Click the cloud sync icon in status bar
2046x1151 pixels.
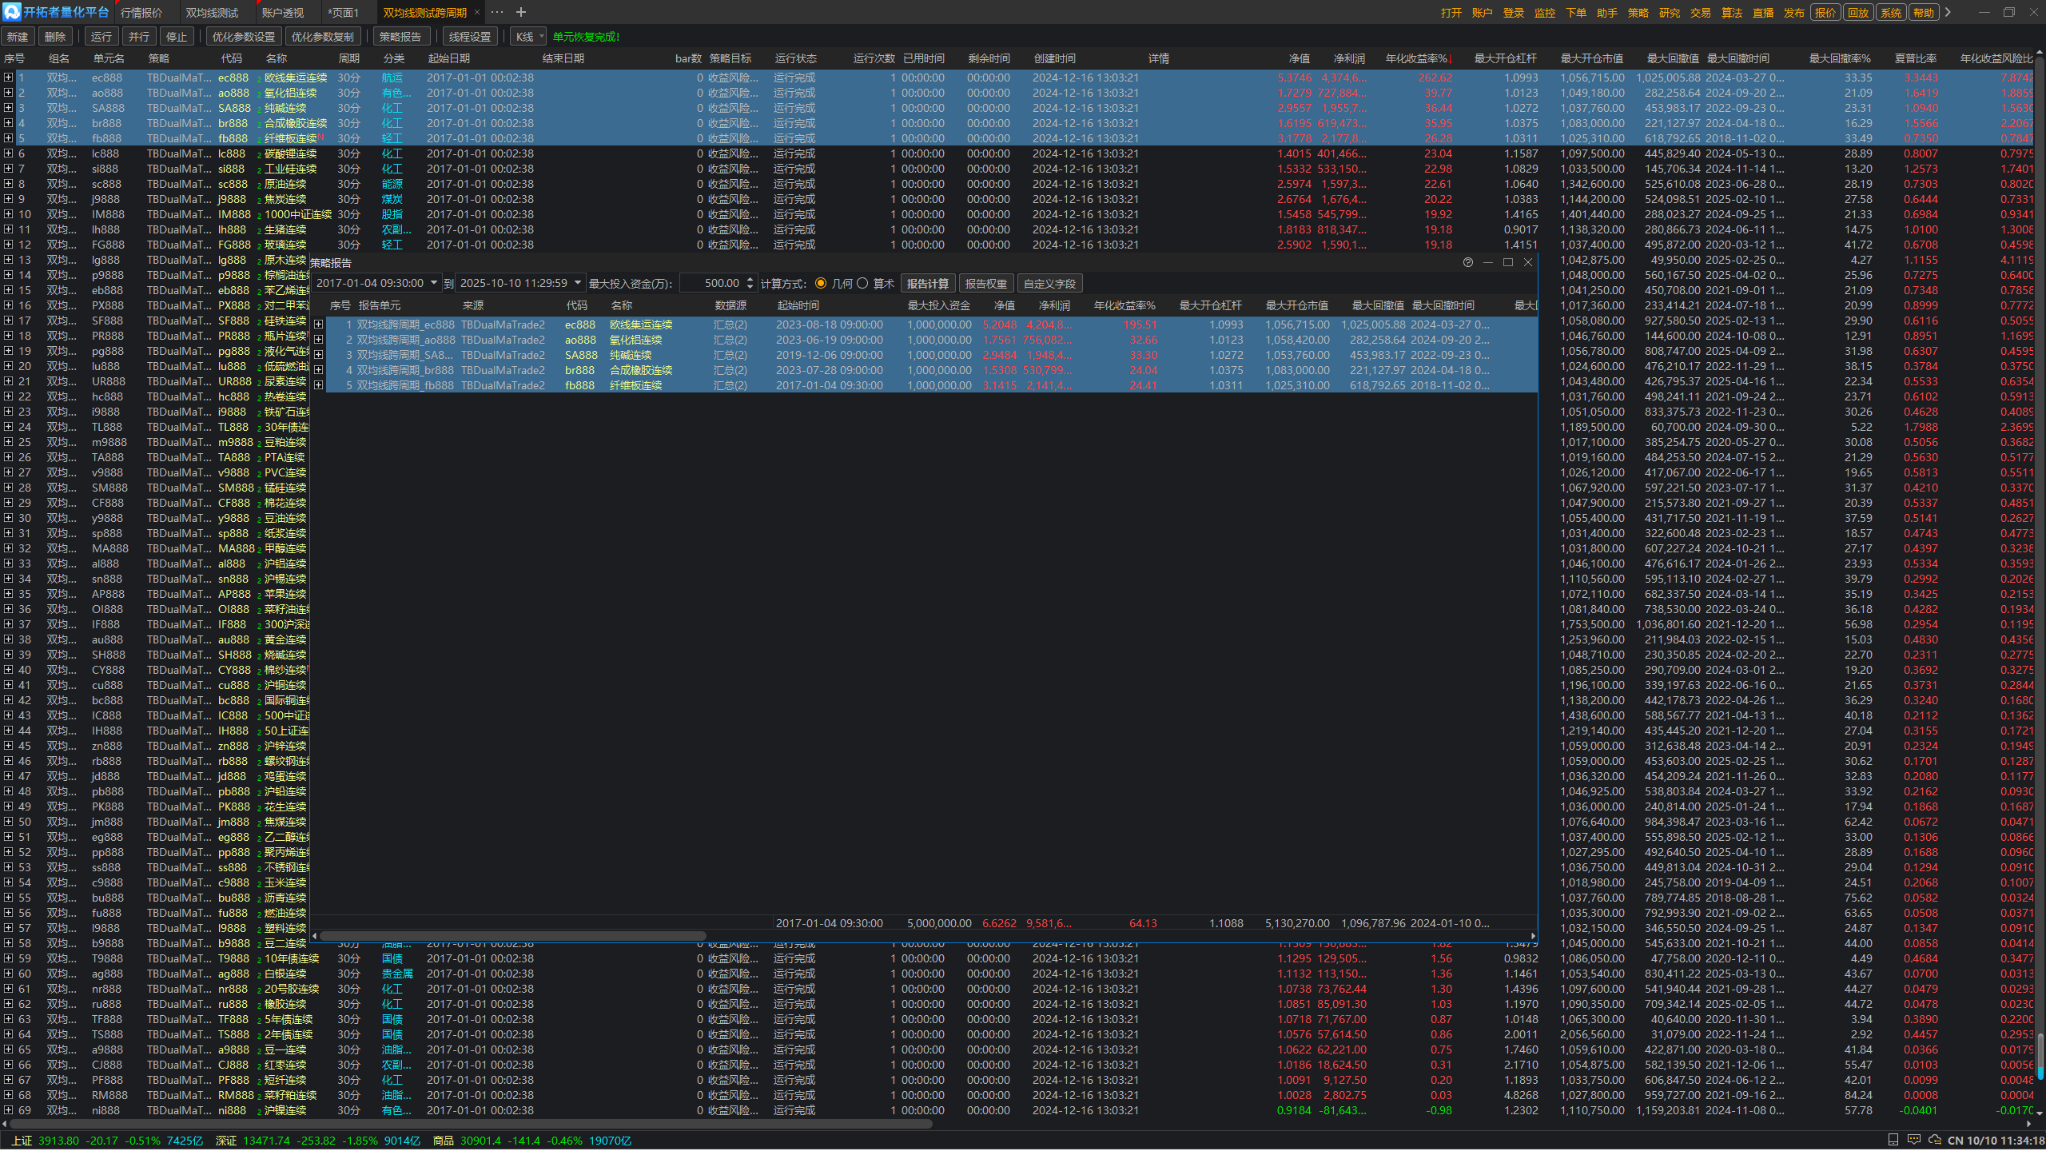(1934, 1140)
